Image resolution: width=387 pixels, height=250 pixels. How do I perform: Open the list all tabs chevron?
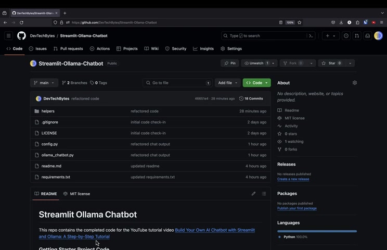(x=382, y=13)
